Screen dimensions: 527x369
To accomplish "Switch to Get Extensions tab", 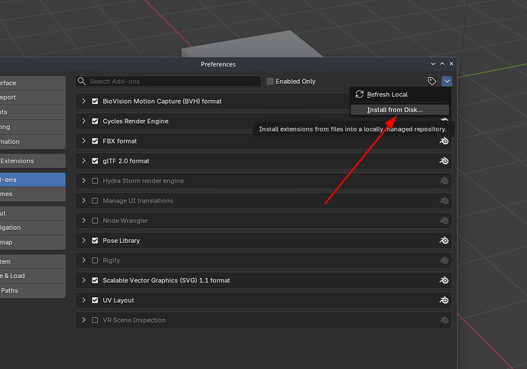I will click(x=33, y=161).
